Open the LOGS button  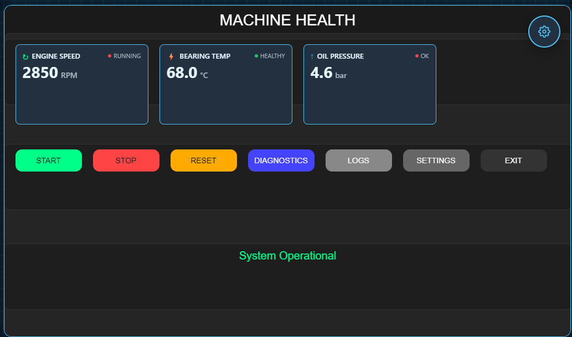pyautogui.click(x=359, y=160)
